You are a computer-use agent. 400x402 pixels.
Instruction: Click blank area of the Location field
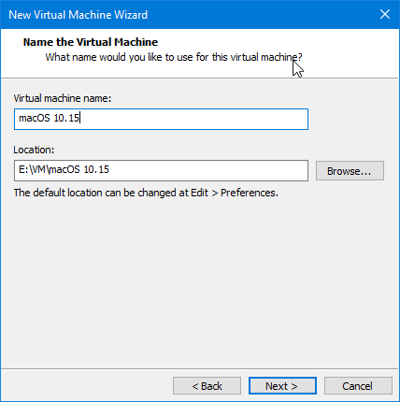[208, 170]
